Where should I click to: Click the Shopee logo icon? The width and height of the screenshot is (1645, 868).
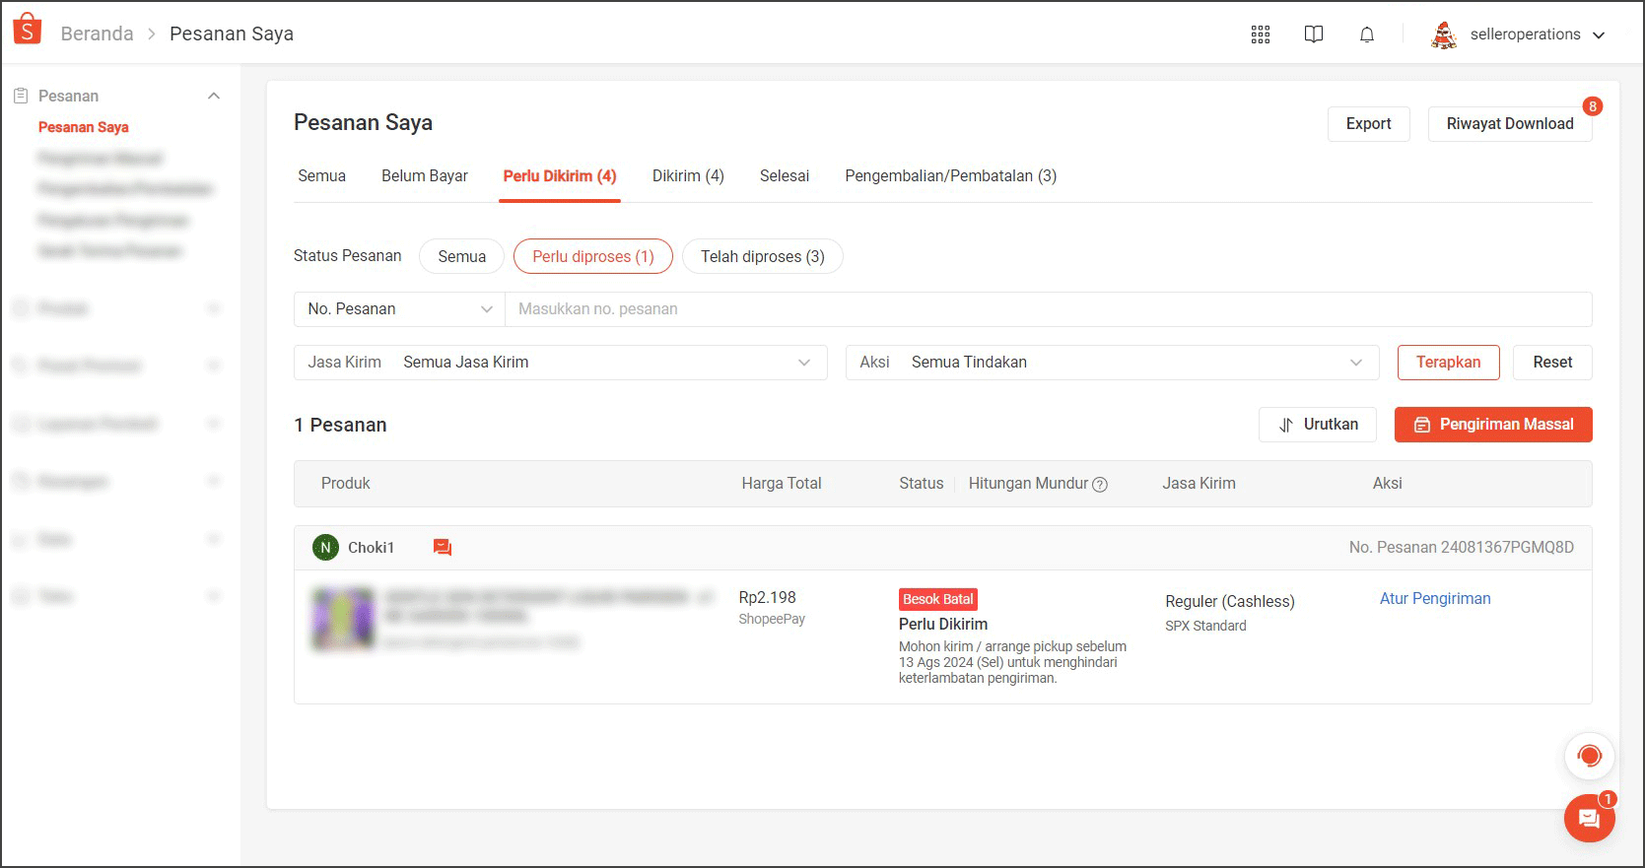(x=28, y=30)
